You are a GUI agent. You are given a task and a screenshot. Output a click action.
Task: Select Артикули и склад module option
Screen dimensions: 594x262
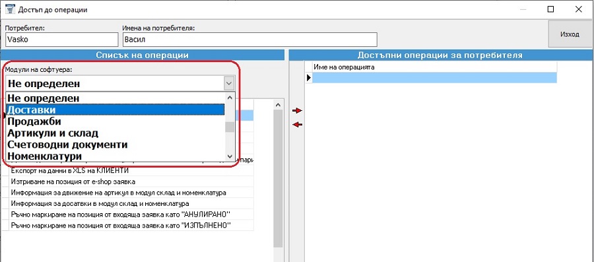115,133
